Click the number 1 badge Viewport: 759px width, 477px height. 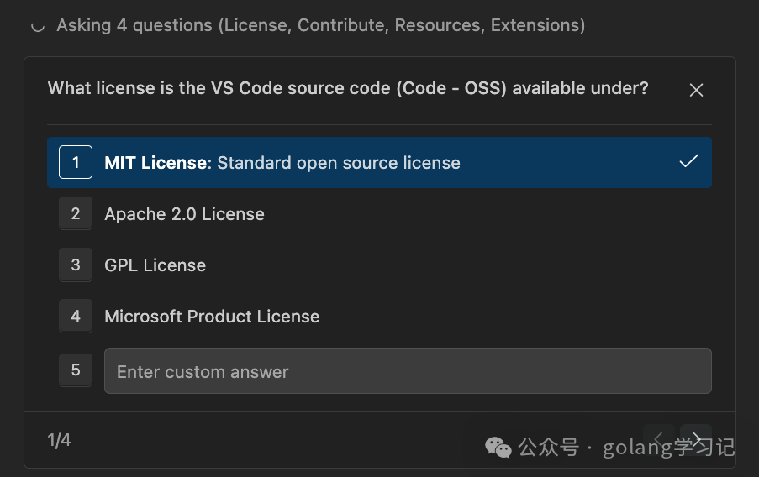coord(76,162)
